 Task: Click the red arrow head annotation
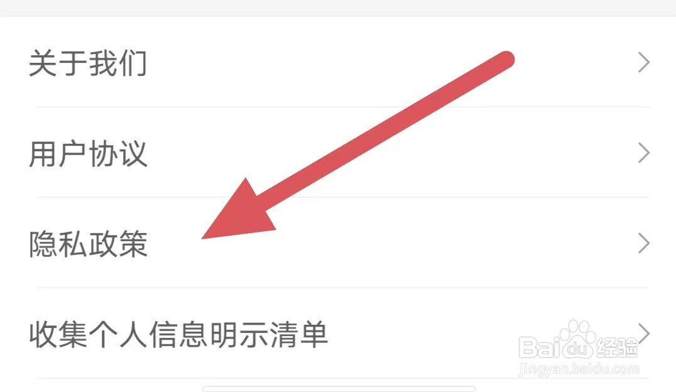(239, 210)
